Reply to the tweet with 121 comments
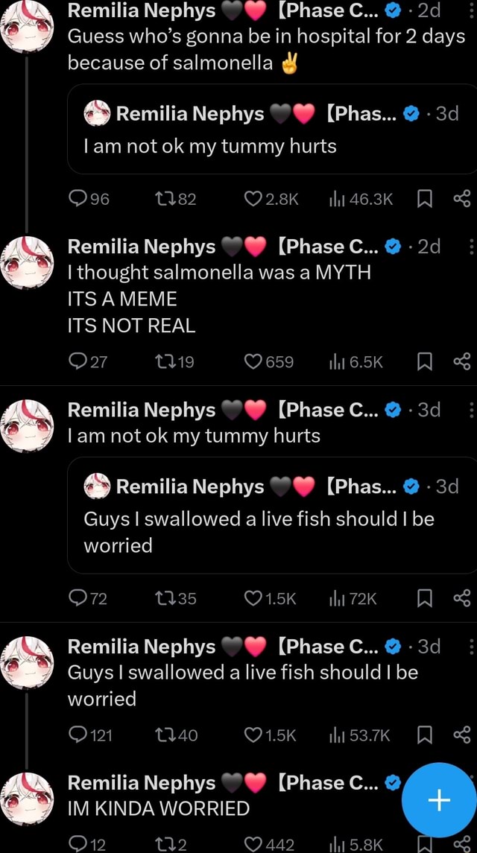The image size is (477, 853). pos(78,735)
